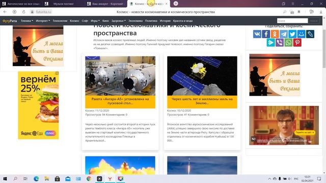Open the Через шесть лет article headline

point(202,101)
